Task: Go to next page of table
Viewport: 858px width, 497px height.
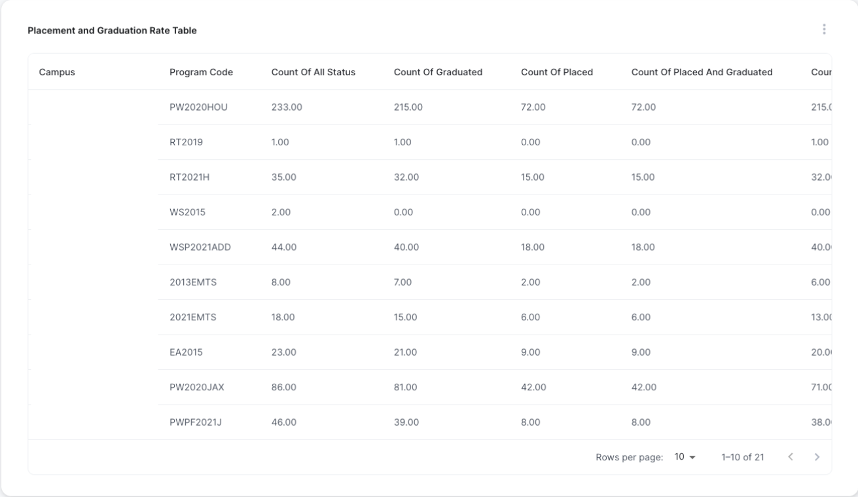Action: click(816, 457)
